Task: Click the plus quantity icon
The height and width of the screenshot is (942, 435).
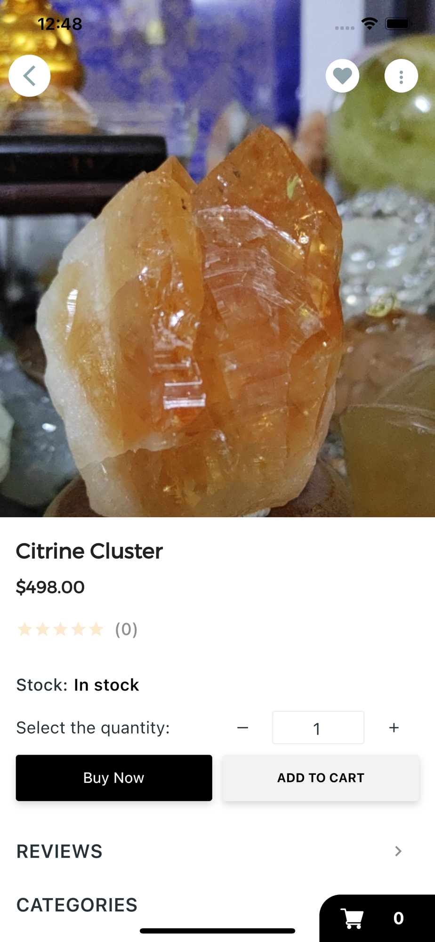Action: (394, 728)
